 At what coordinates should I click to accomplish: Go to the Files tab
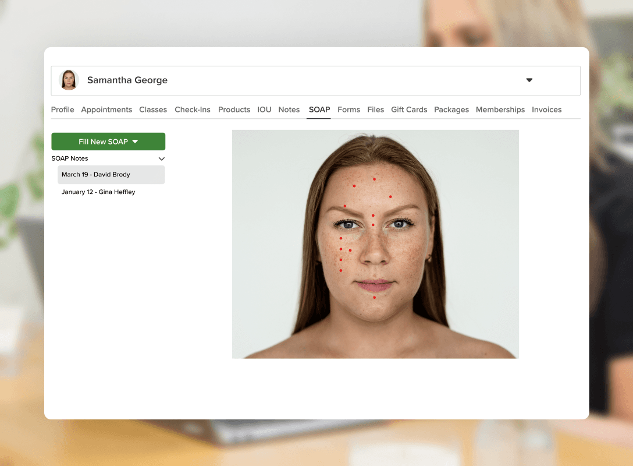click(375, 110)
